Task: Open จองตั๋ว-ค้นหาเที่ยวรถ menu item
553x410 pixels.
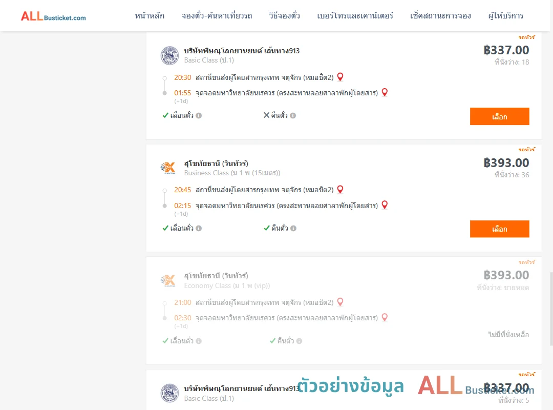Action: coord(217,16)
